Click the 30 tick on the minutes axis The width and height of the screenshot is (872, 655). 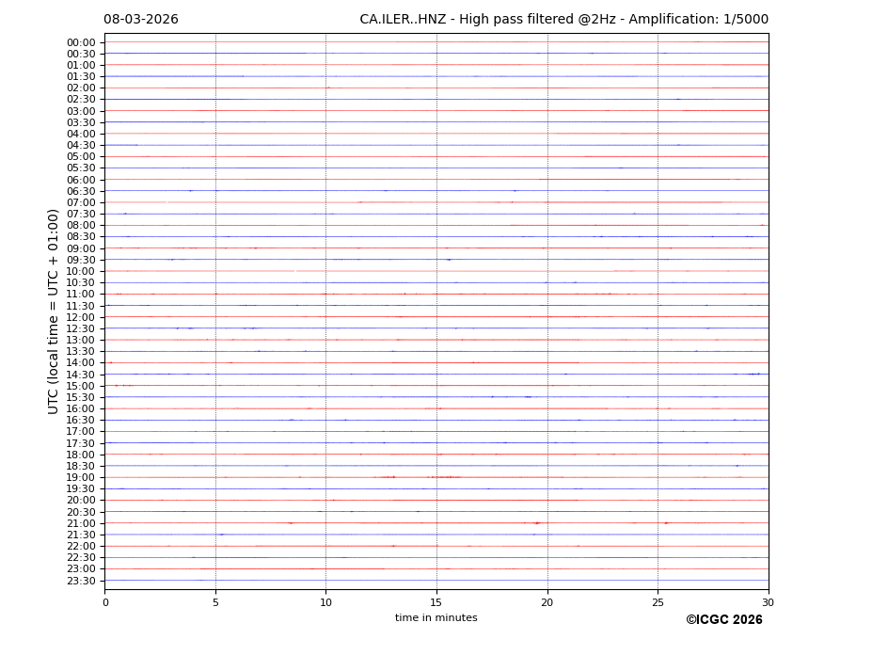(x=768, y=602)
